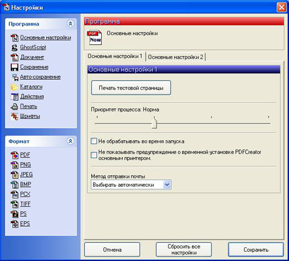289x261 pixels.
Task: Click Сбросить все настройки button
Action: [x=184, y=250]
